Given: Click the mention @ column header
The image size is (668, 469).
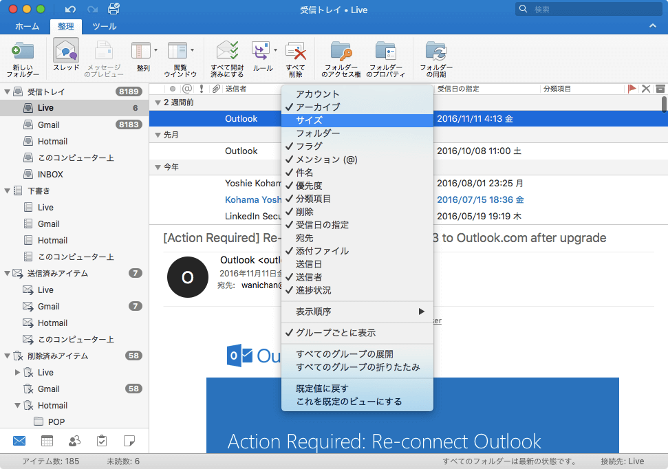Looking at the screenshot, I should (x=186, y=89).
